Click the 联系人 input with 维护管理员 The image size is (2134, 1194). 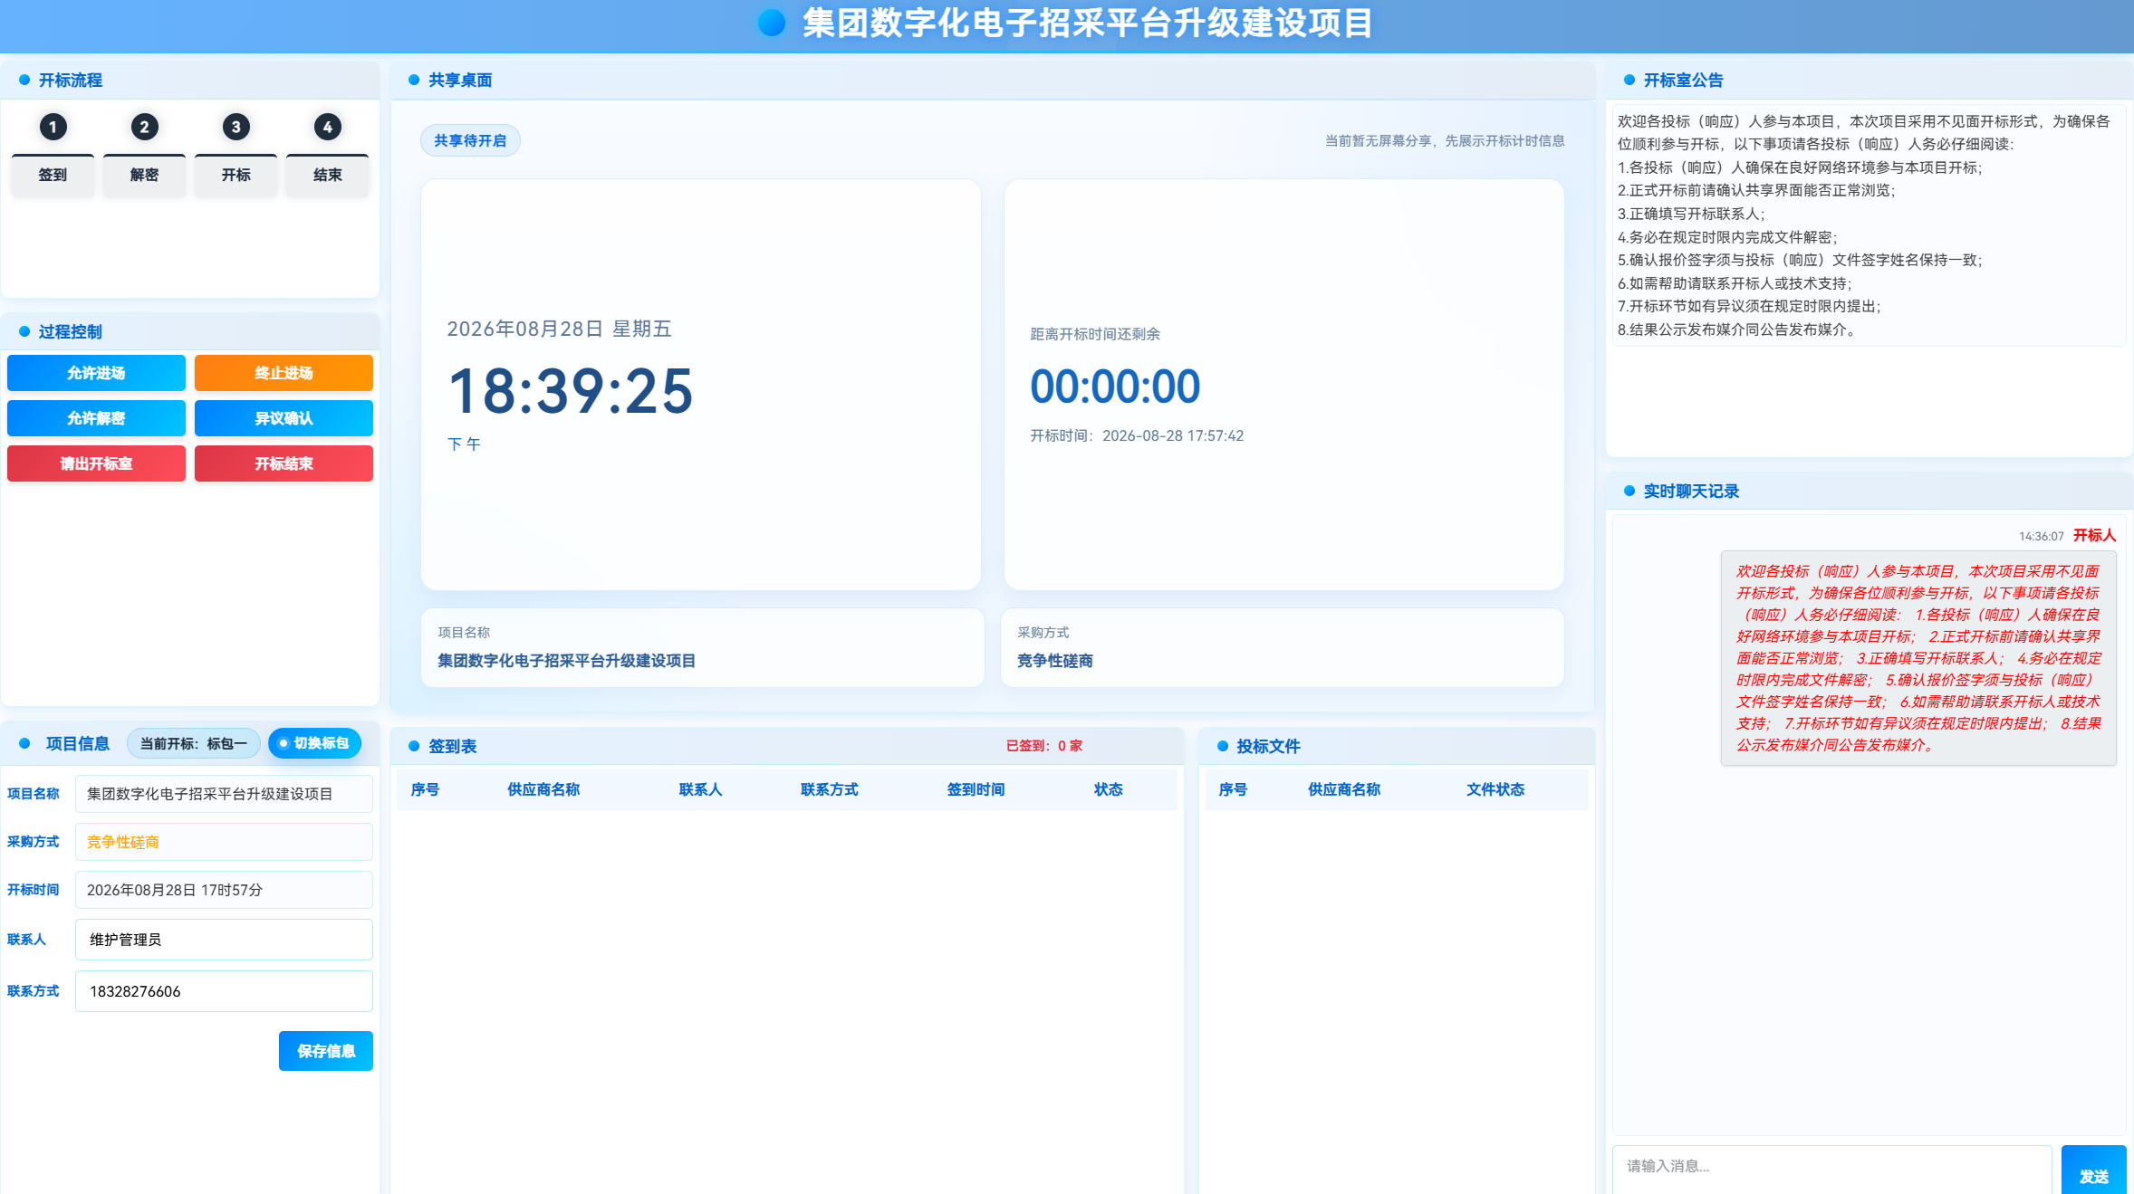[224, 940]
